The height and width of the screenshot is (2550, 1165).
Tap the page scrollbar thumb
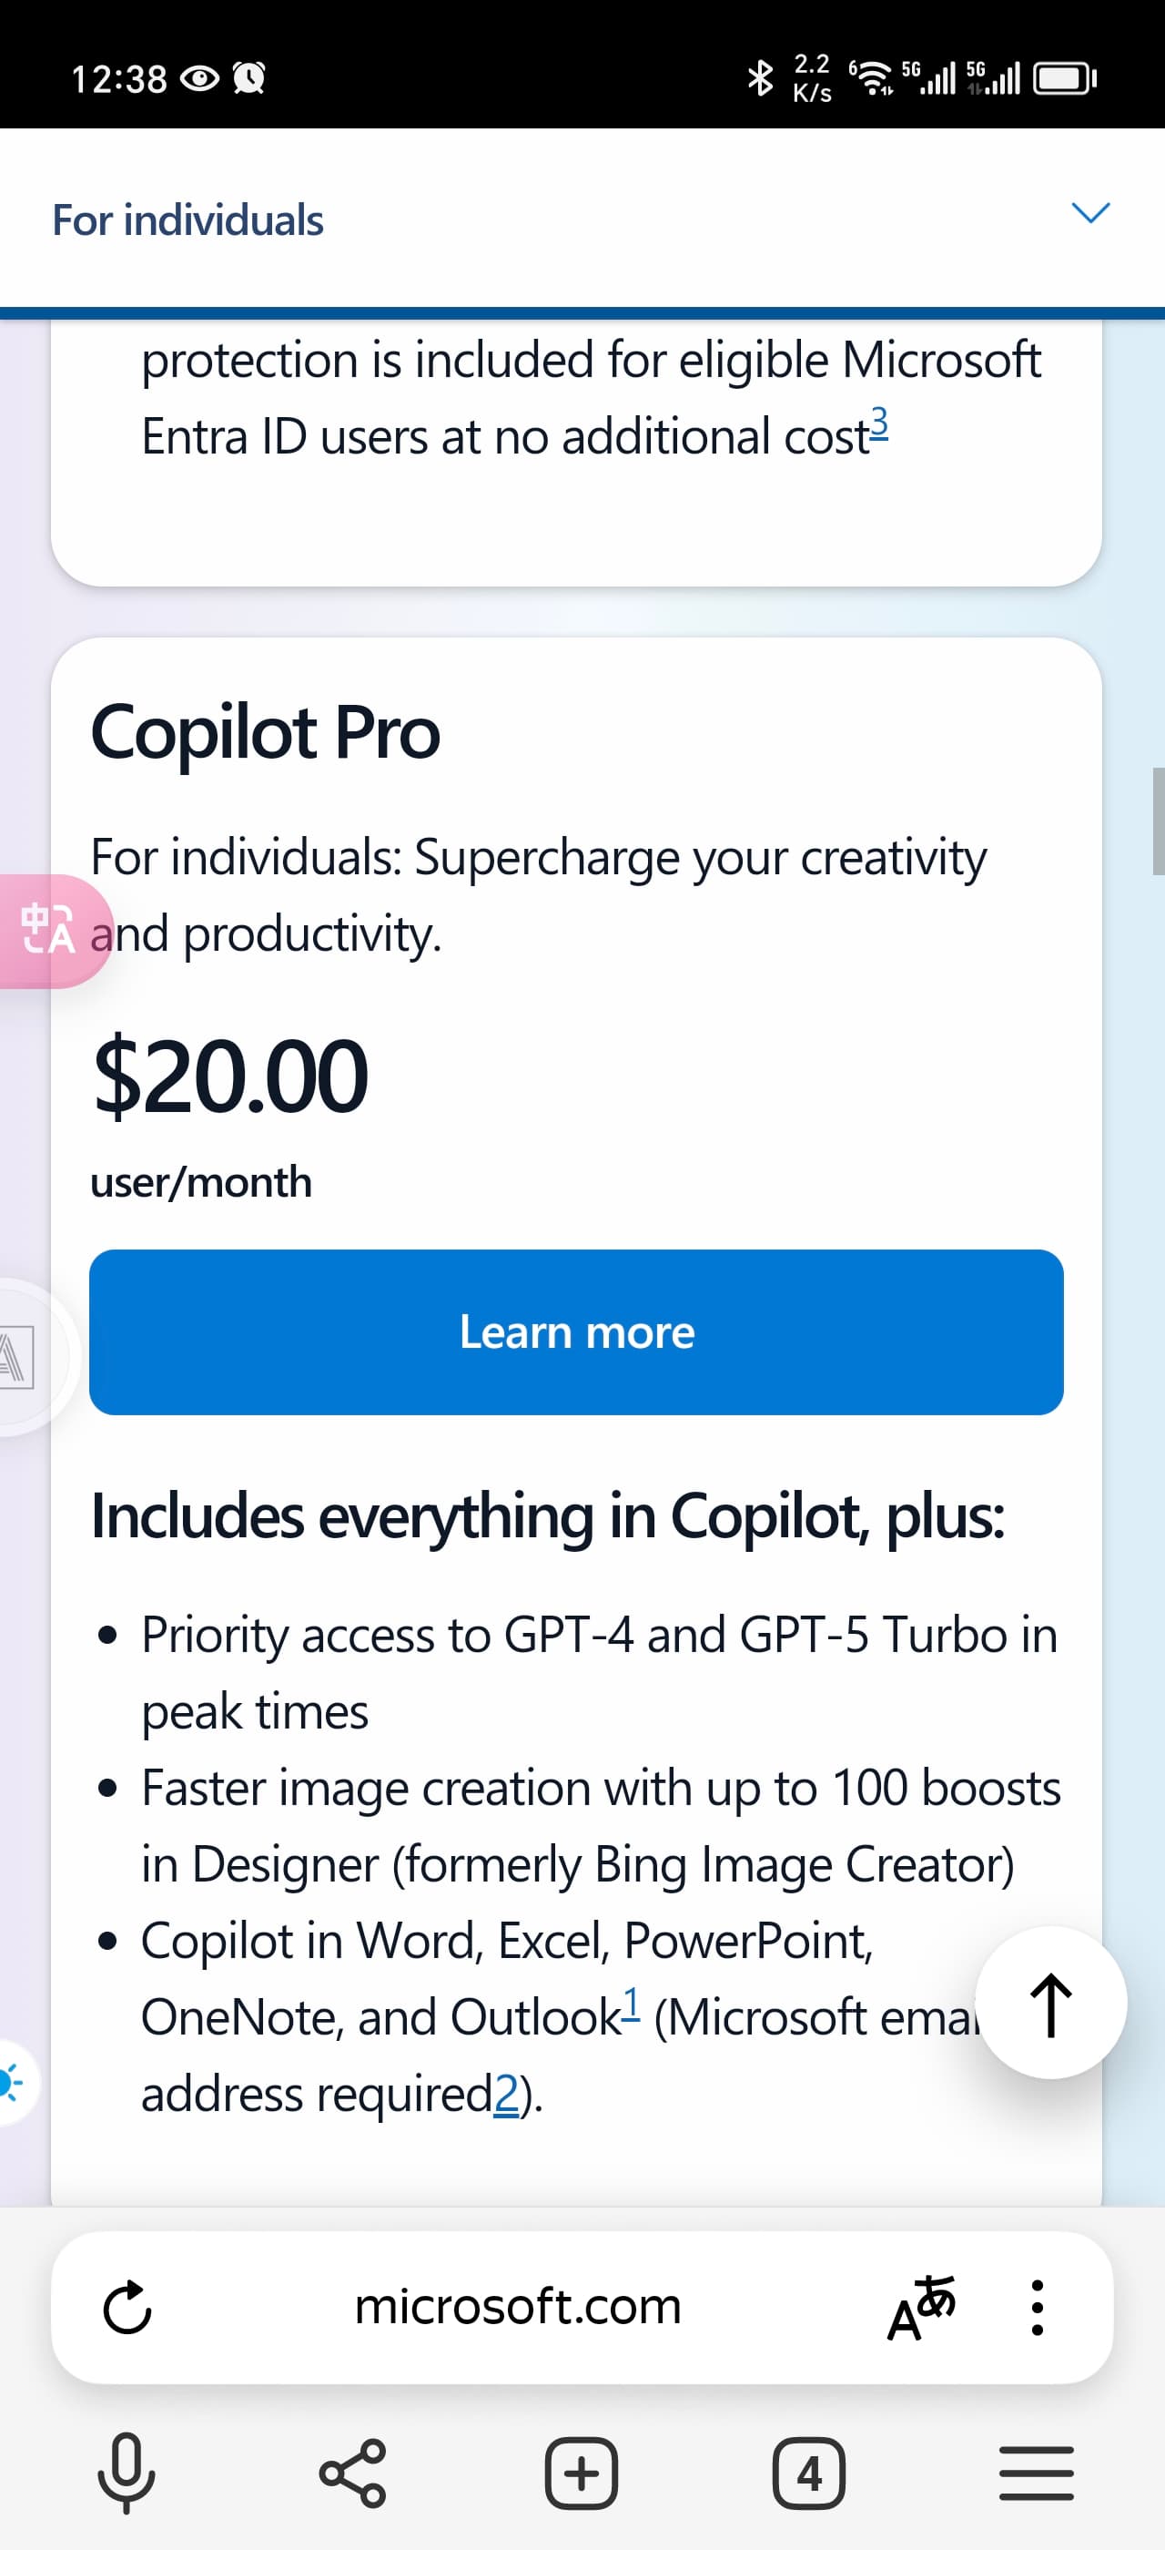(x=1158, y=821)
